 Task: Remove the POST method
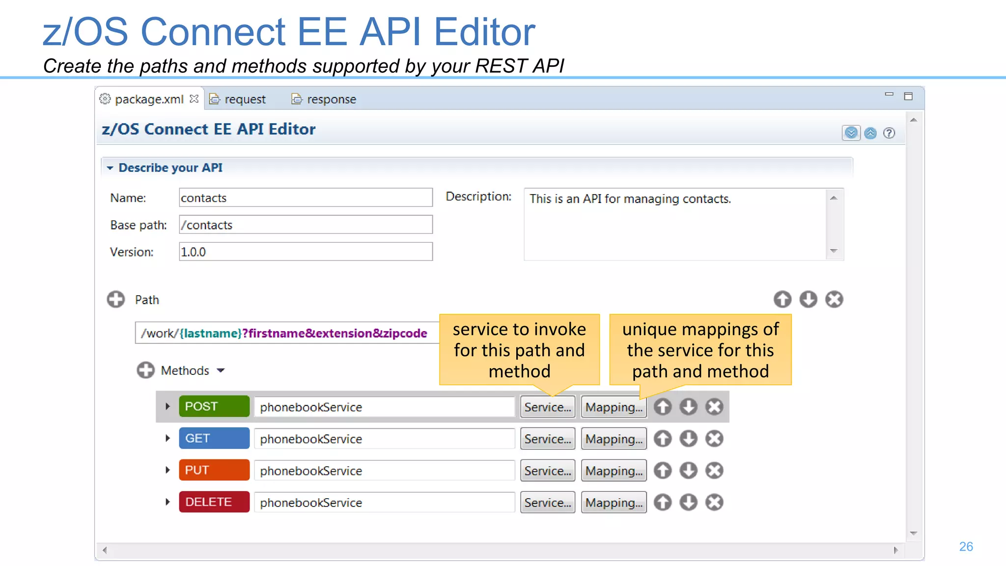tap(714, 406)
